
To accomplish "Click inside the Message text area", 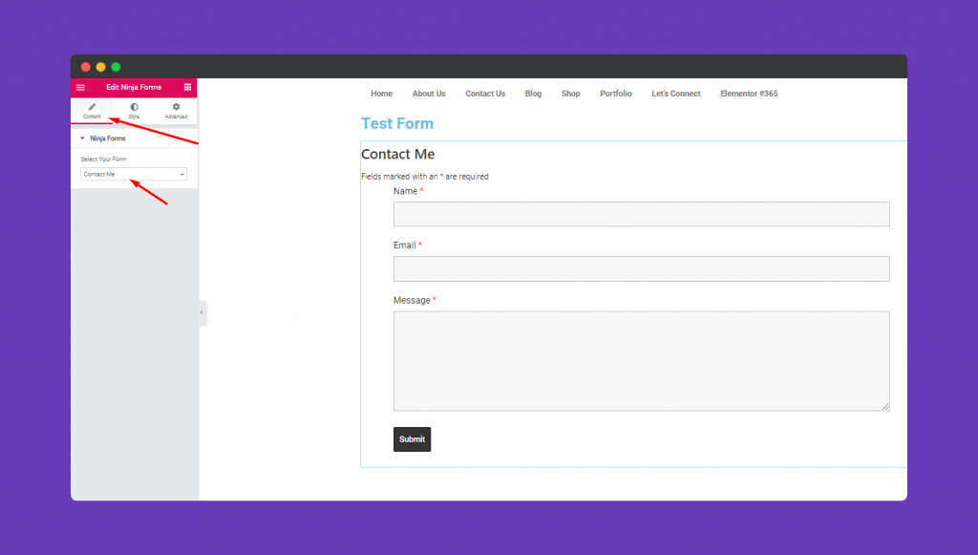I will point(641,360).
